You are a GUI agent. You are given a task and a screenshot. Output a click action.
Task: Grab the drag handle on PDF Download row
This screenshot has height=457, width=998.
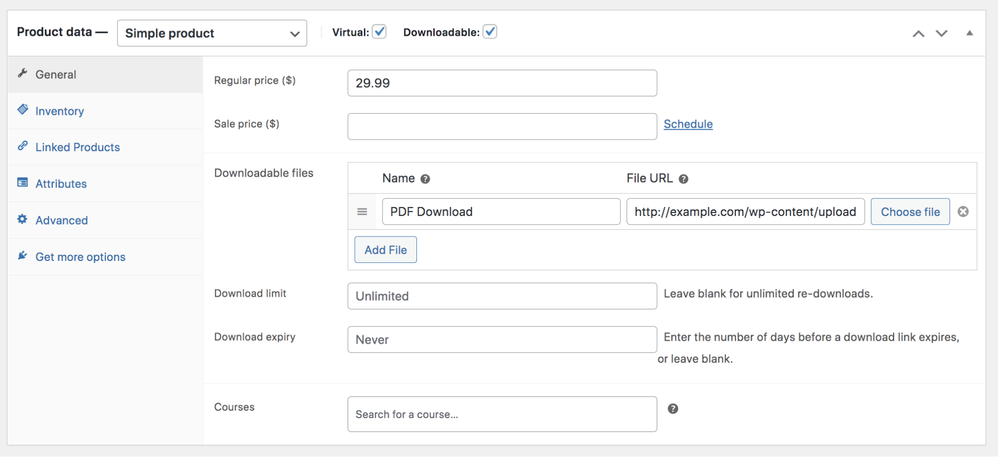pos(362,212)
